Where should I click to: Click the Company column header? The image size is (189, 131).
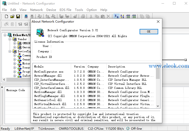click(96, 67)
